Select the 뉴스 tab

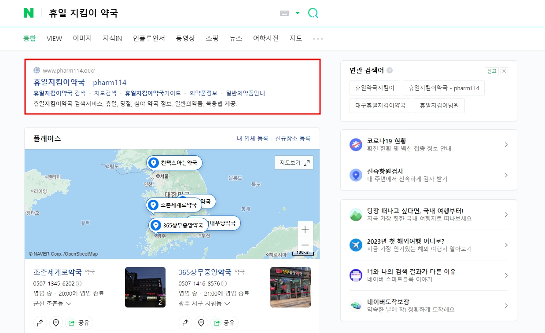pos(236,38)
